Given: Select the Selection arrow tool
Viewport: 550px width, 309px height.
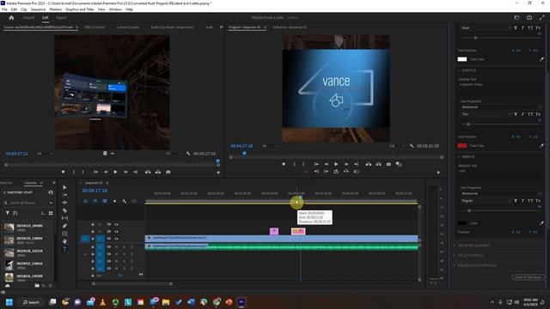Looking at the screenshot, I should 64,187.
